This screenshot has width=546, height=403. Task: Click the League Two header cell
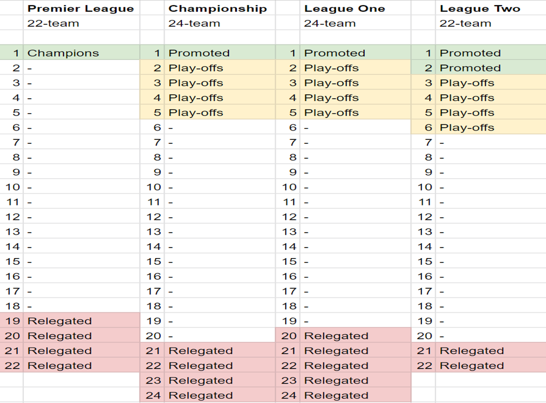coord(480,8)
